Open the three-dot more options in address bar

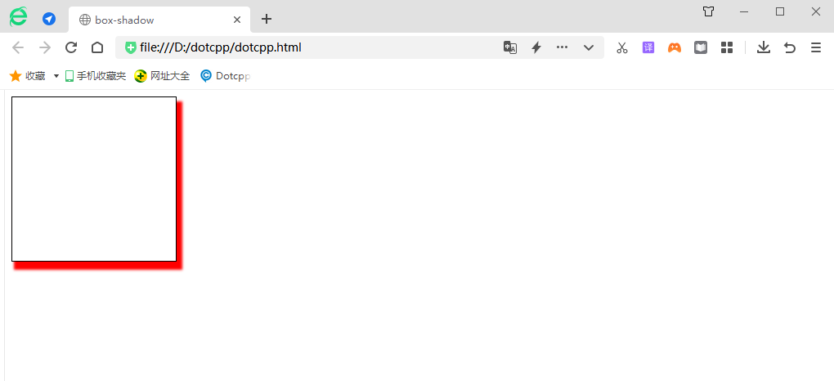562,47
